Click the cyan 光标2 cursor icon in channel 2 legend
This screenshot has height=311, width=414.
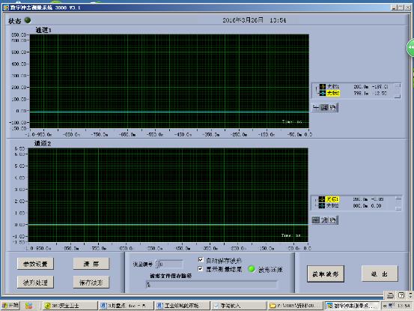click(x=322, y=205)
